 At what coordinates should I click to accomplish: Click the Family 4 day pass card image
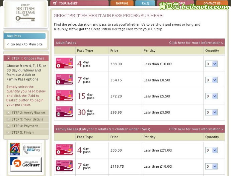coord(64,150)
